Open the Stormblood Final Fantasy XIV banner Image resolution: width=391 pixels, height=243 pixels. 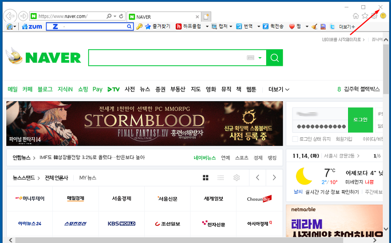pos(145,124)
